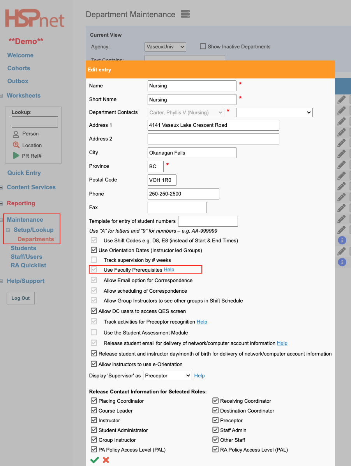Open Help link for student email release
This screenshot has height=466, width=351.
click(282, 343)
